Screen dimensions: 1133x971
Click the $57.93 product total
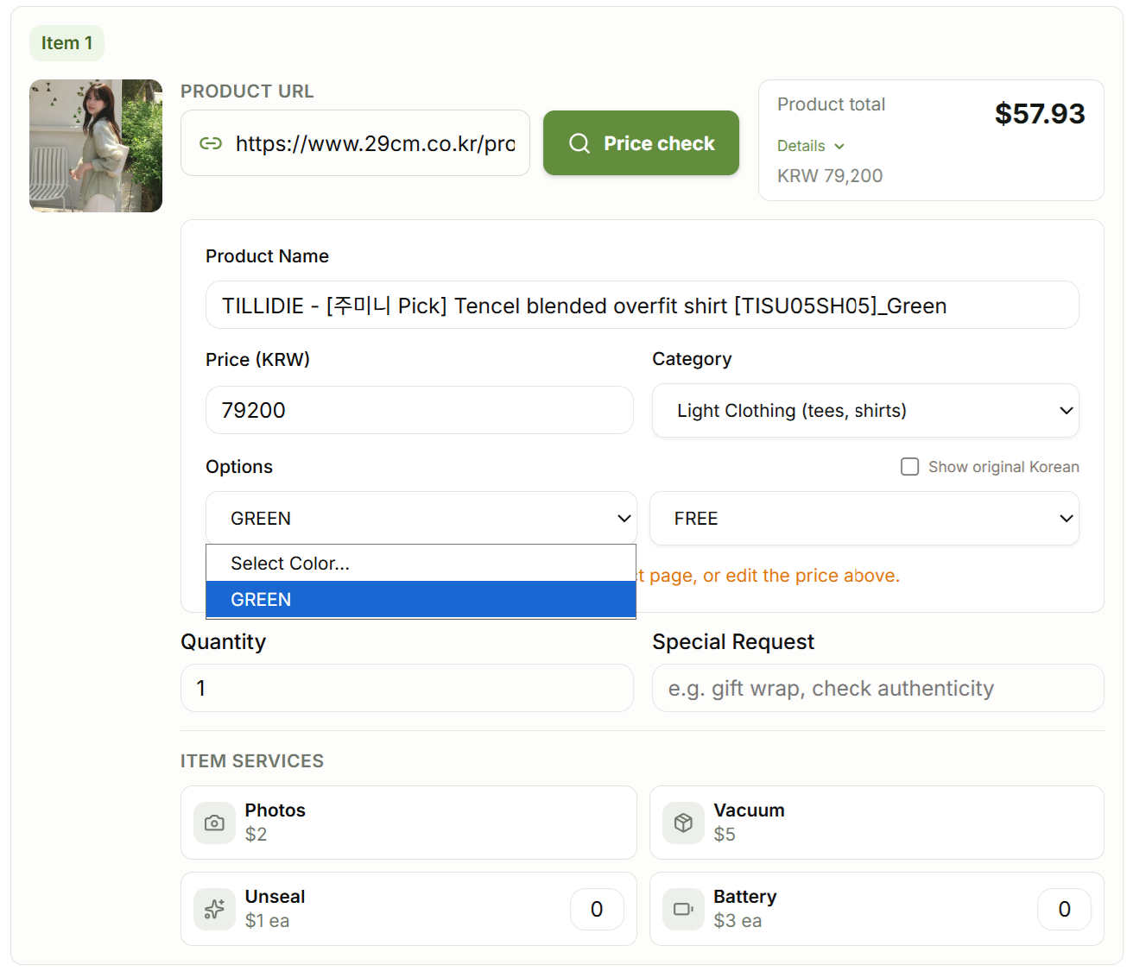tap(1040, 113)
